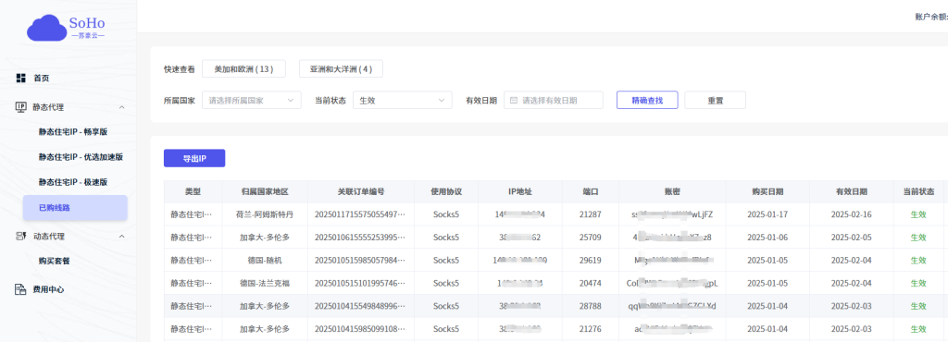Viewport: 948px width, 342px height.
Task: Click the 归属国家地区 column header
Action: coord(265,191)
